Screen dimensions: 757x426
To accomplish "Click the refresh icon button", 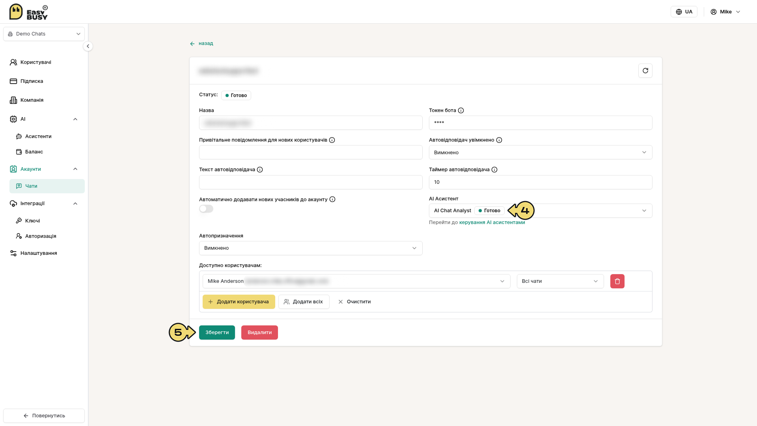I will (x=645, y=71).
